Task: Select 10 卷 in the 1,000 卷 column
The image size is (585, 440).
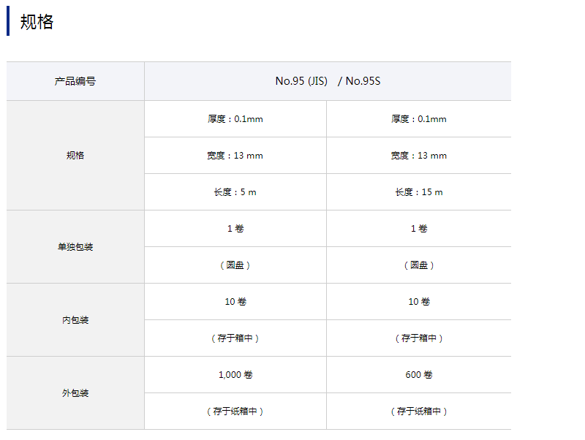Action: tap(235, 302)
